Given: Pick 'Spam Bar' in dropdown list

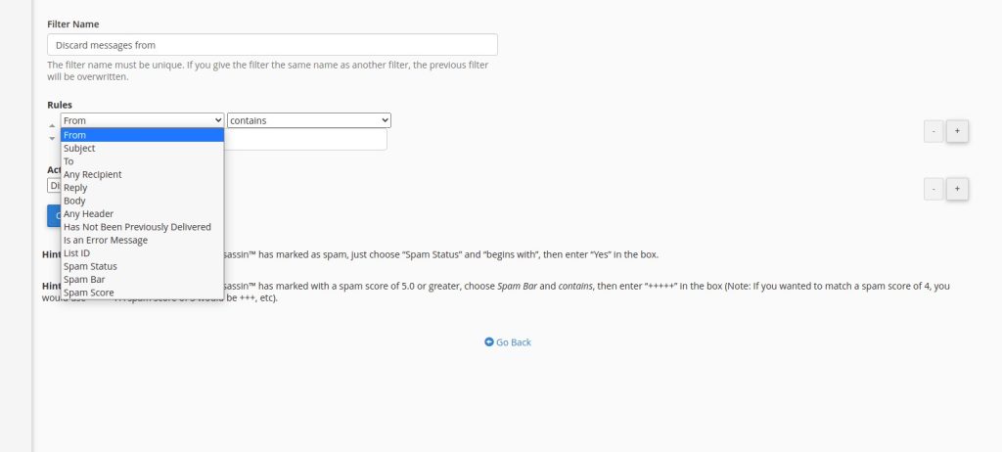Looking at the screenshot, I should click(x=84, y=279).
